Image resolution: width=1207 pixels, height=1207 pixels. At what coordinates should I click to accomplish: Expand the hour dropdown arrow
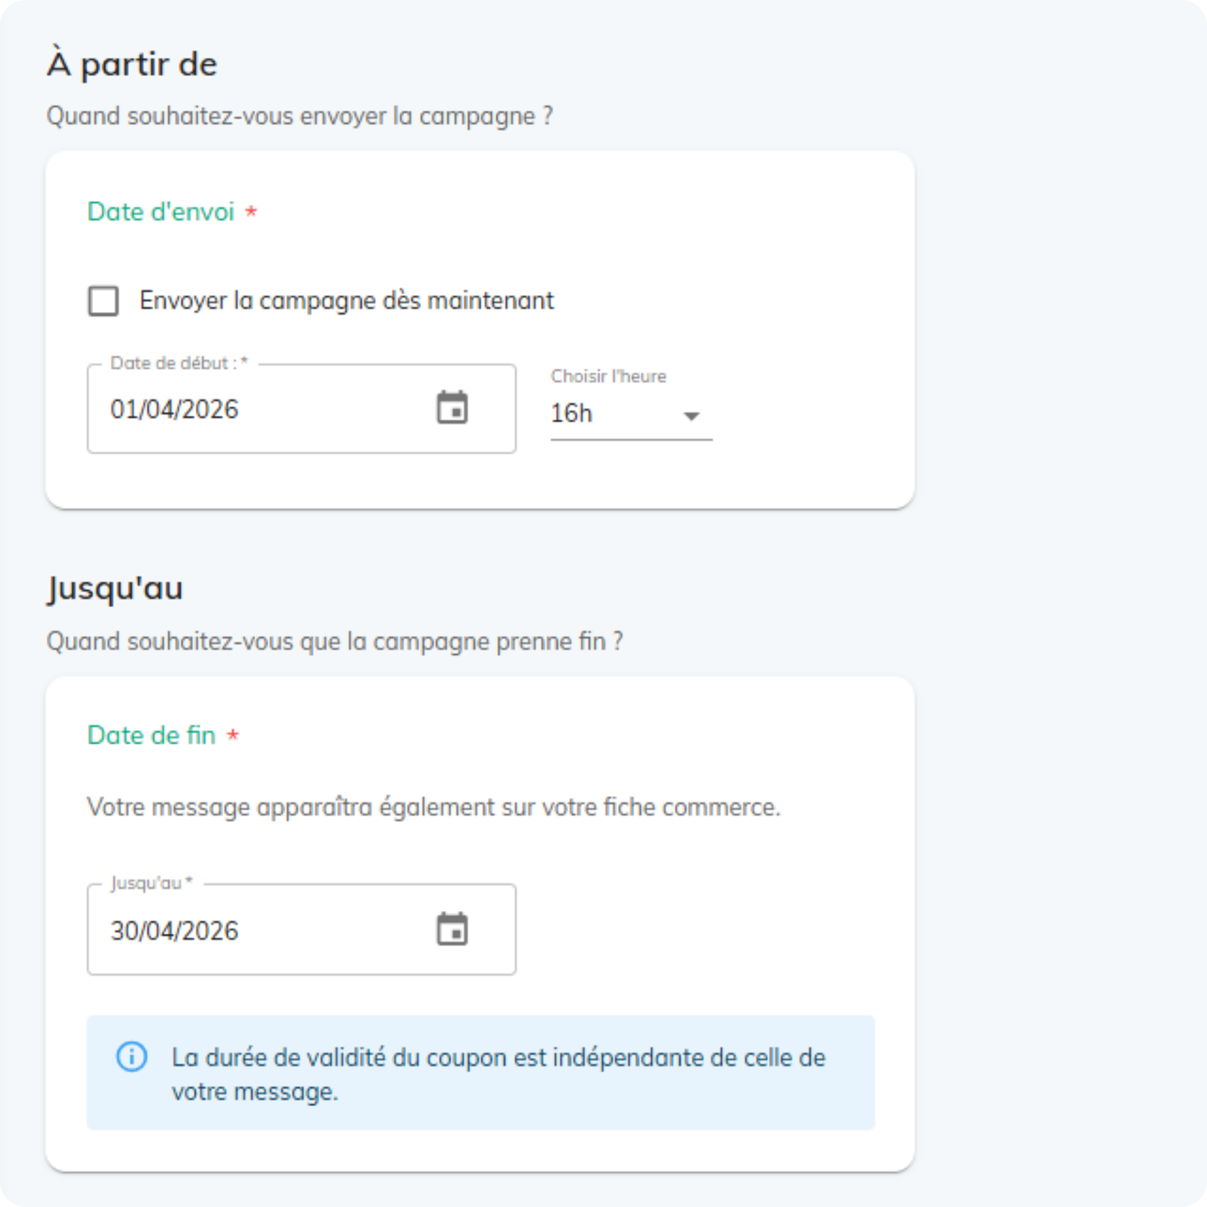pyautogui.click(x=691, y=415)
